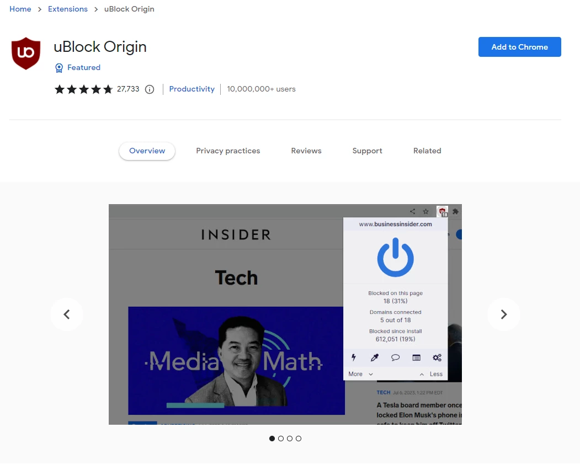Select the first carousel dot
Image resolution: width=580 pixels, height=465 pixels.
[x=272, y=439]
